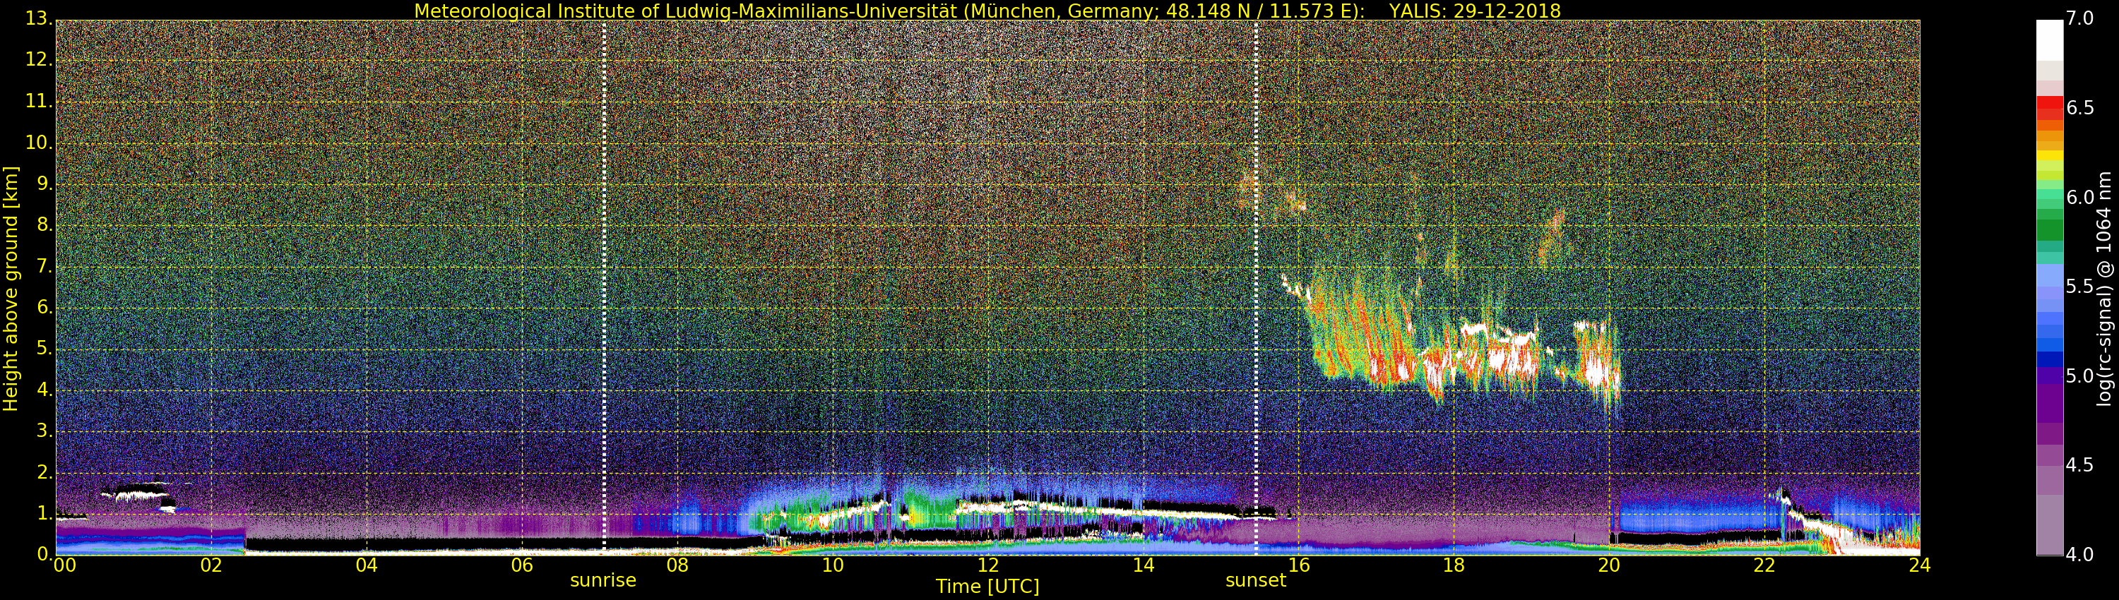This screenshot has height=600, width=2119.
Task: Click the '10' time tick label
Action: tap(833, 565)
